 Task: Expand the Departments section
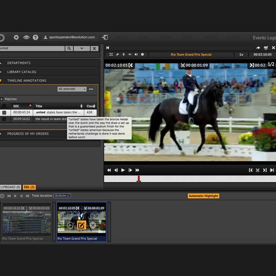coord(19,63)
